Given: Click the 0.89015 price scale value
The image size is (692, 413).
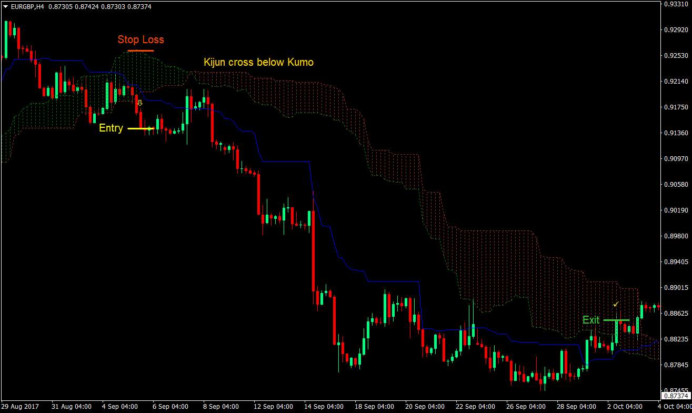Looking at the screenshot, I should tap(677, 288).
